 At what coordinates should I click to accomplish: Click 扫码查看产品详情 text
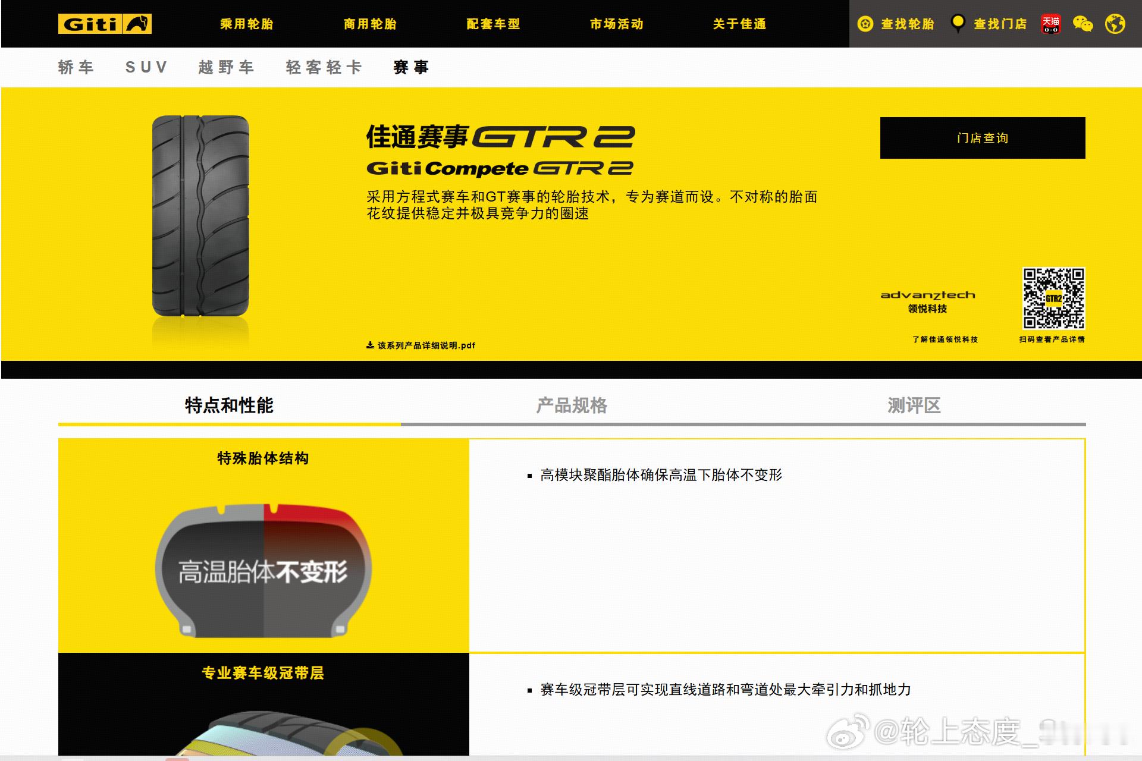(1052, 339)
